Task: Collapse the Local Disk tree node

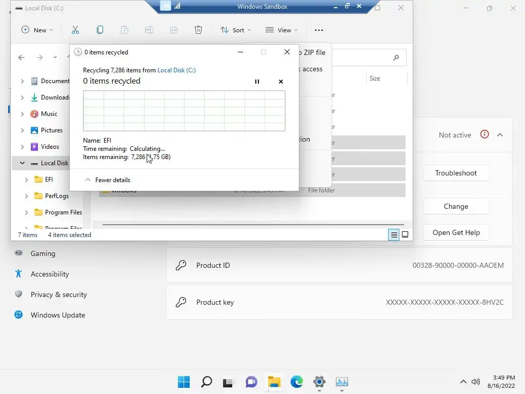Action: click(x=22, y=163)
